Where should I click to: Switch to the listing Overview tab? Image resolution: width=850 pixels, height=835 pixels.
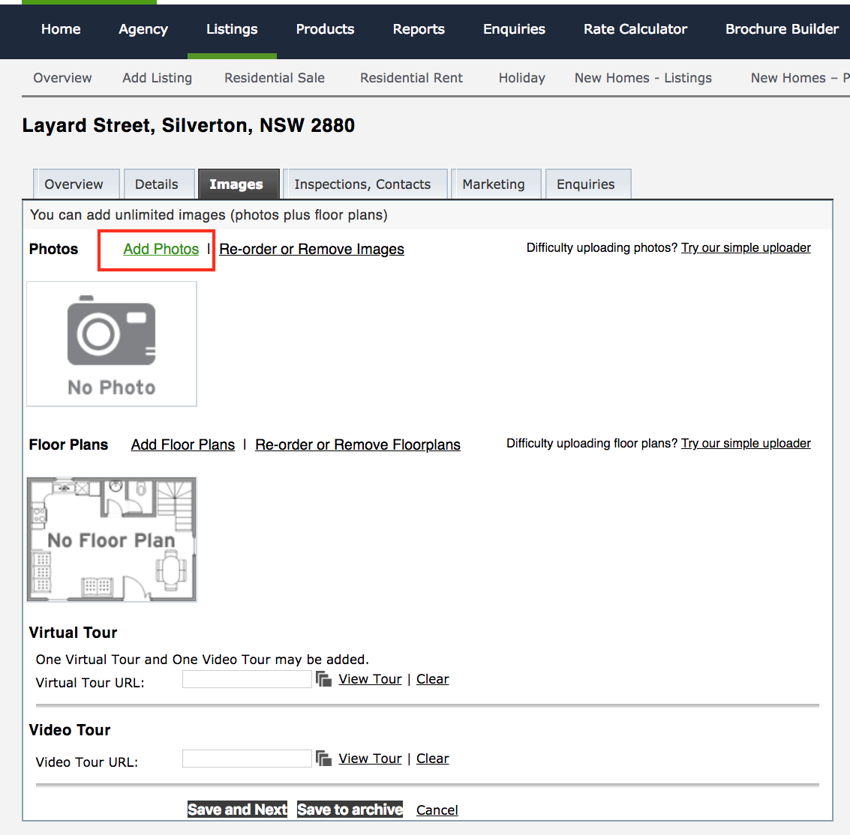click(77, 184)
